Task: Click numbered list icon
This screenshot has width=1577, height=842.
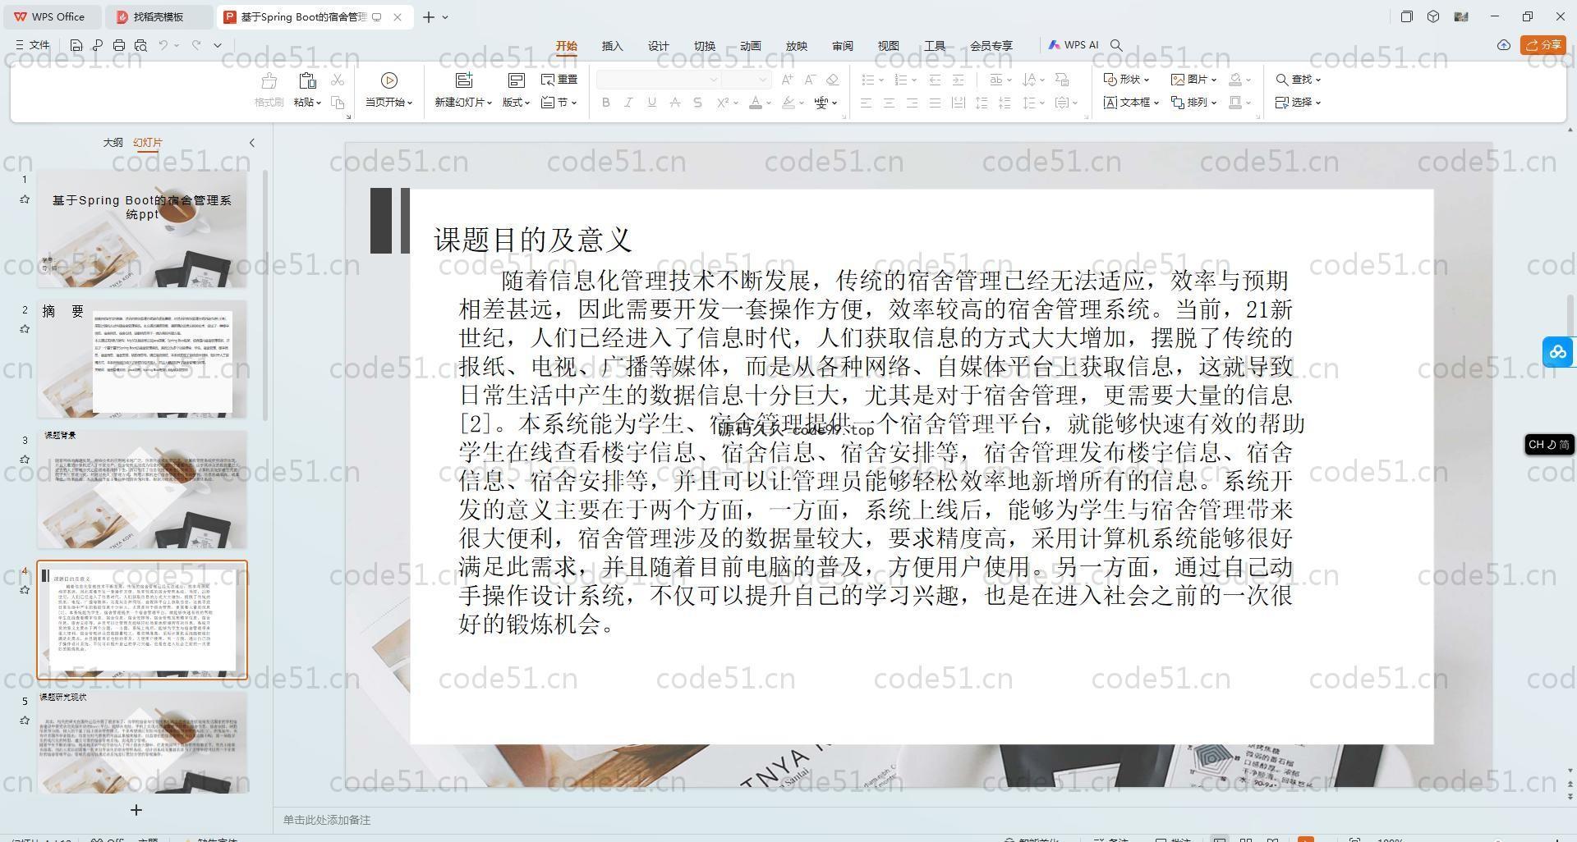Action: click(900, 80)
